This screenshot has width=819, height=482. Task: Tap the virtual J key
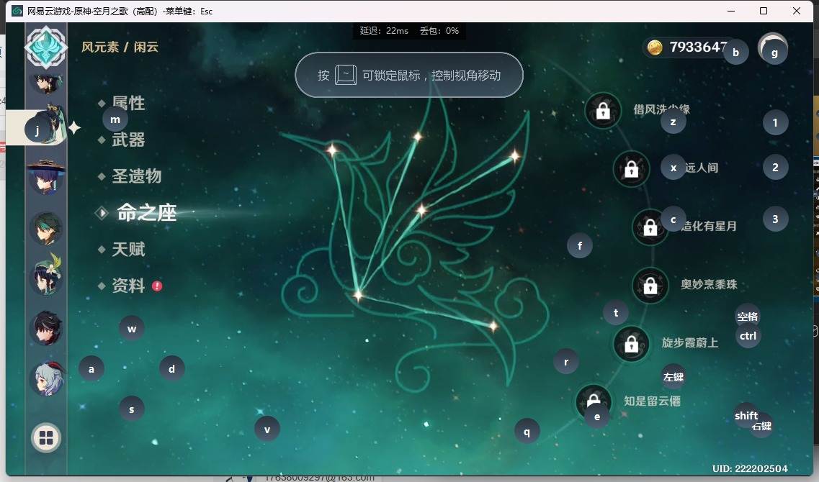pos(37,130)
